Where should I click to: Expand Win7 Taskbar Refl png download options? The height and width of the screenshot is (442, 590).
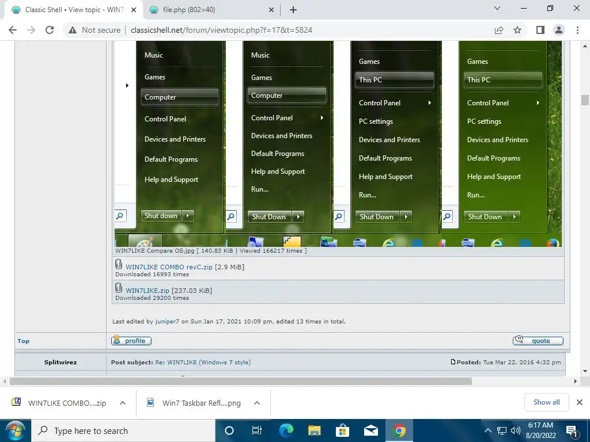click(x=257, y=403)
